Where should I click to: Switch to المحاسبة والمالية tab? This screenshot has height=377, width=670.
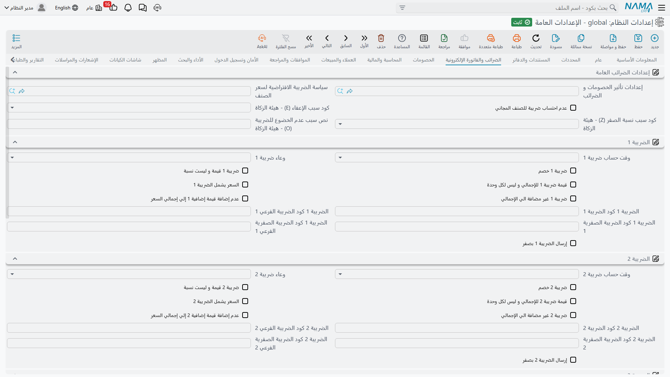point(384,60)
